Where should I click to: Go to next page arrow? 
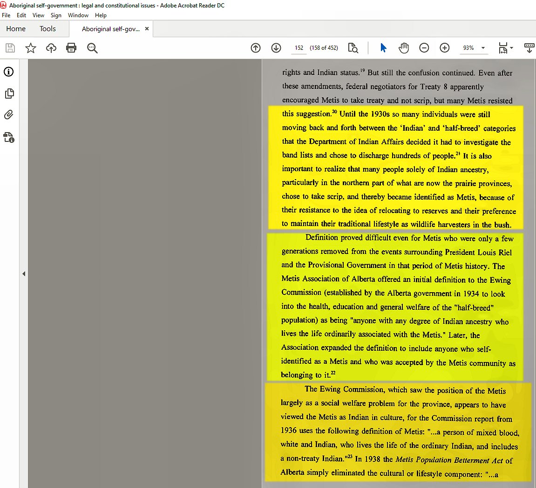pyautogui.click(x=276, y=48)
